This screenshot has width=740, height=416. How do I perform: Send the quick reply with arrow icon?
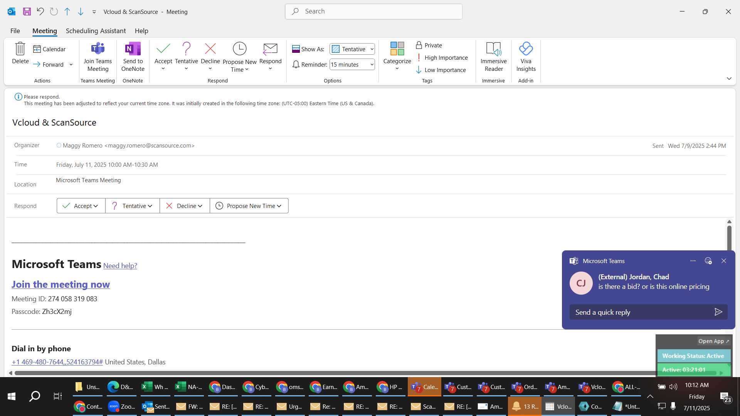[x=718, y=312]
